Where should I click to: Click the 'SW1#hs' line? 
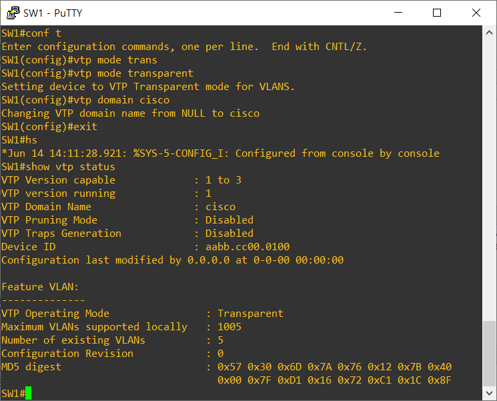coord(19,140)
